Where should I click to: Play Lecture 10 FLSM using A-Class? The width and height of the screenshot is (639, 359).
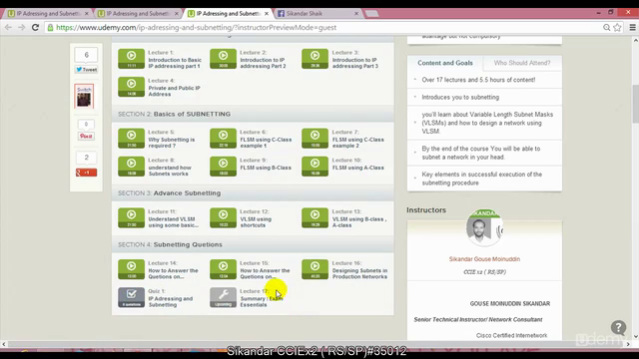[x=316, y=167]
